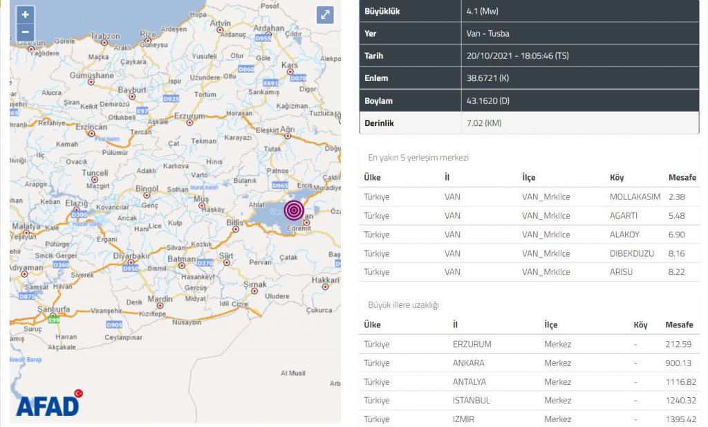Zoom in using the map plus button
708x427 pixels.
tap(25, 15)
